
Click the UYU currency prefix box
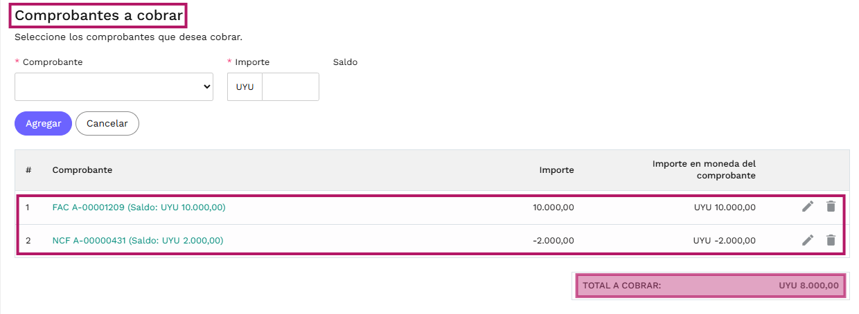coord(245,86)
